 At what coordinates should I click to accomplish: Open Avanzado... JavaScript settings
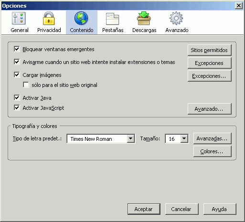[209, 109]
